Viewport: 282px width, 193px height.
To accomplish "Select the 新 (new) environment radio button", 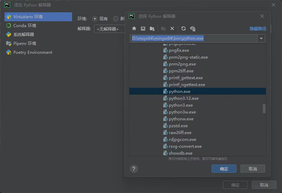I will click(116, 19).
